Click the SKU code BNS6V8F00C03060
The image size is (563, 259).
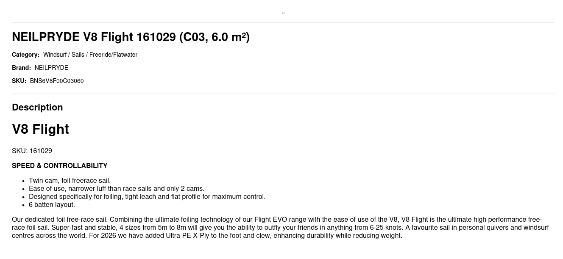pyautogui.click(x=57, y=81)
